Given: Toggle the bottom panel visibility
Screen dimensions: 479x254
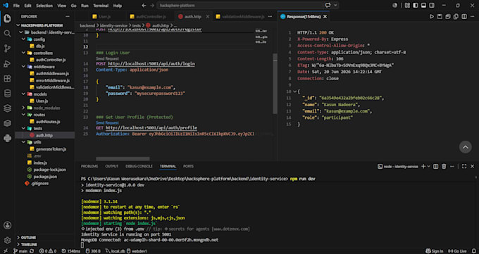Looking at the screenshot, I should tap(423, 6).
